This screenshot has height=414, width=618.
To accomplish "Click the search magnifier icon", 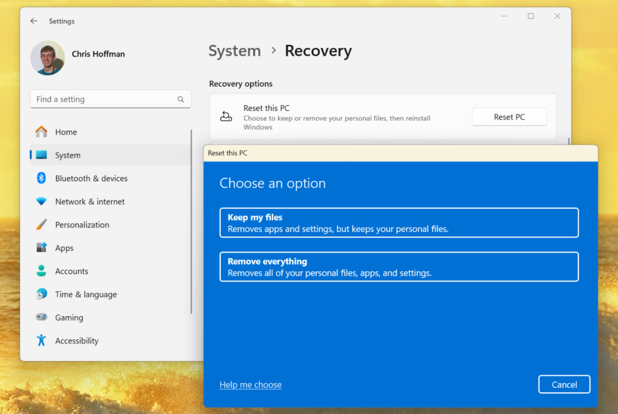I will 180,99.
